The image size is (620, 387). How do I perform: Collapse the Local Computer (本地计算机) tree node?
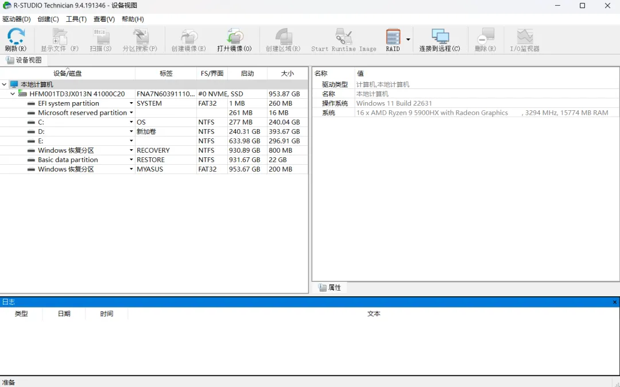point(4,84)
